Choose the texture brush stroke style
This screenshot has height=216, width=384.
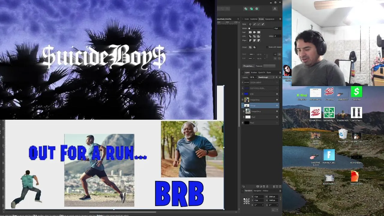263,24
